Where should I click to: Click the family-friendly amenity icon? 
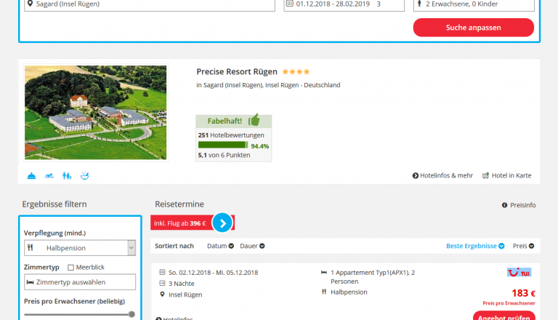pyautogui.click(x=67, y=176)
